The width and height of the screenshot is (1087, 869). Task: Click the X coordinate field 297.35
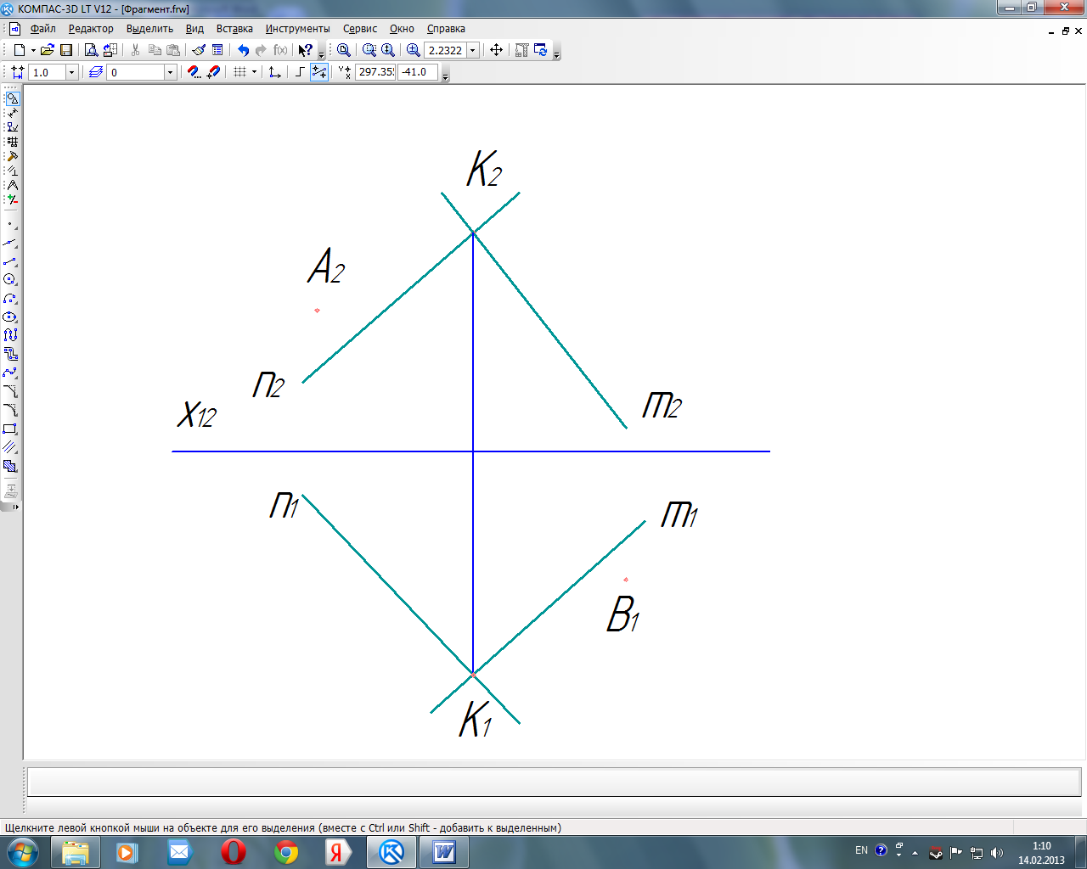[x=375, y=72]
